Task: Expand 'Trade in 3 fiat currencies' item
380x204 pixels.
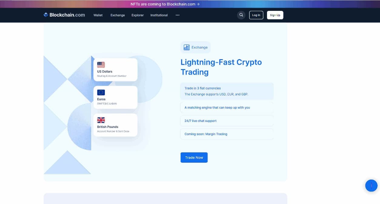Action: point(227,91)
